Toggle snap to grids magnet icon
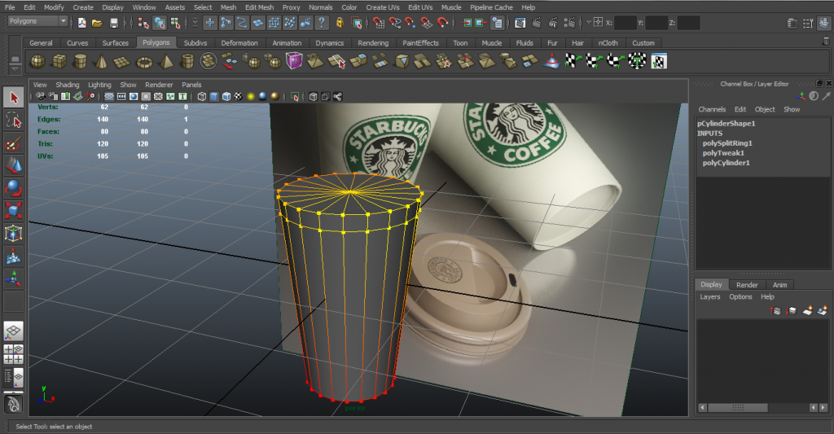This screenshot has height=434, width=834. coord(379,23)
